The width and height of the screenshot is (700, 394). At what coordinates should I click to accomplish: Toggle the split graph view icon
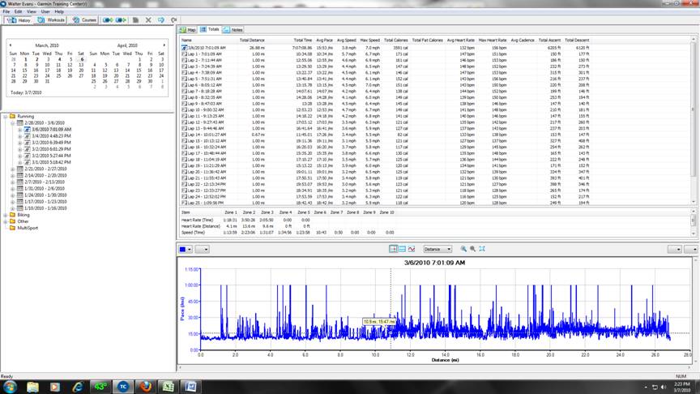pyautogui.click(x=403, y=249)
